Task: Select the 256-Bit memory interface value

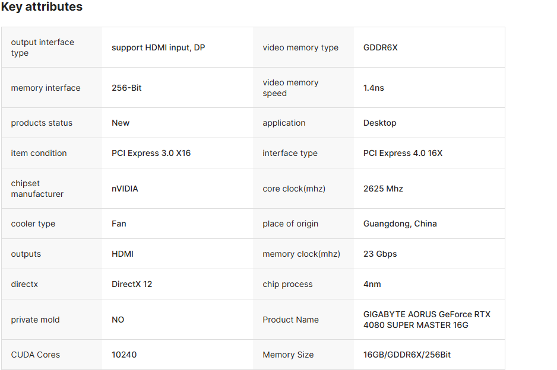Action: click(x=126, y=88)
